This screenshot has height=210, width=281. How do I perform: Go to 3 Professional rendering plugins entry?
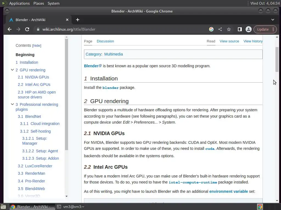click(37, 107)
